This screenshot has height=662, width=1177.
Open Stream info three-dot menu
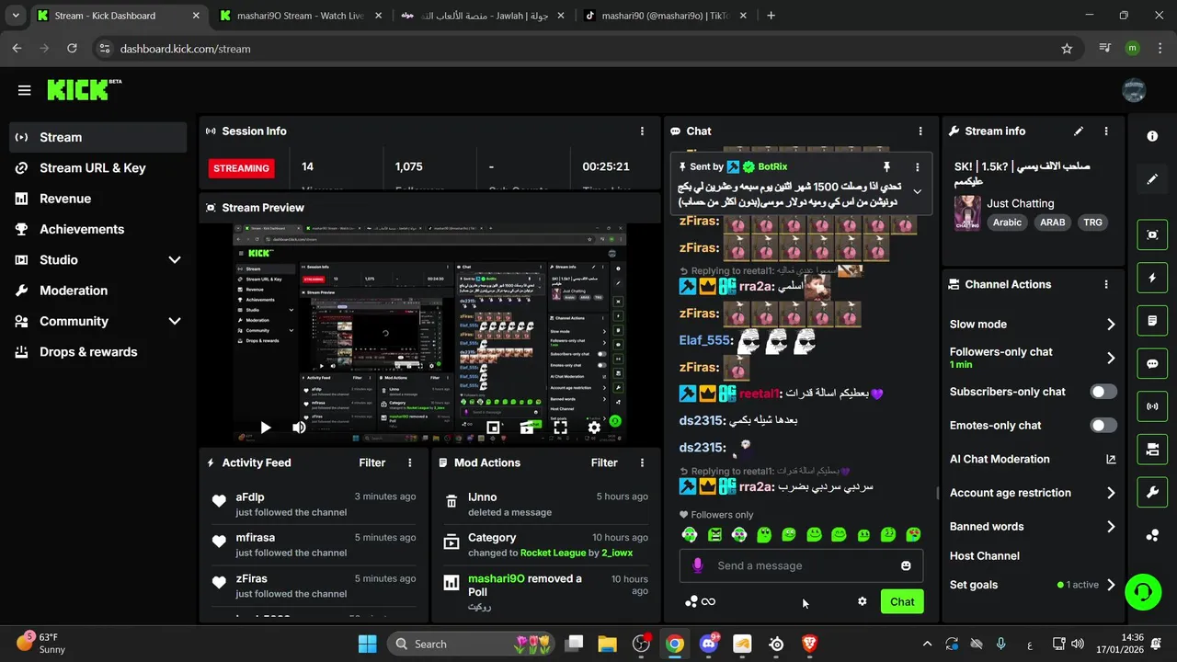coord(1106,131)
